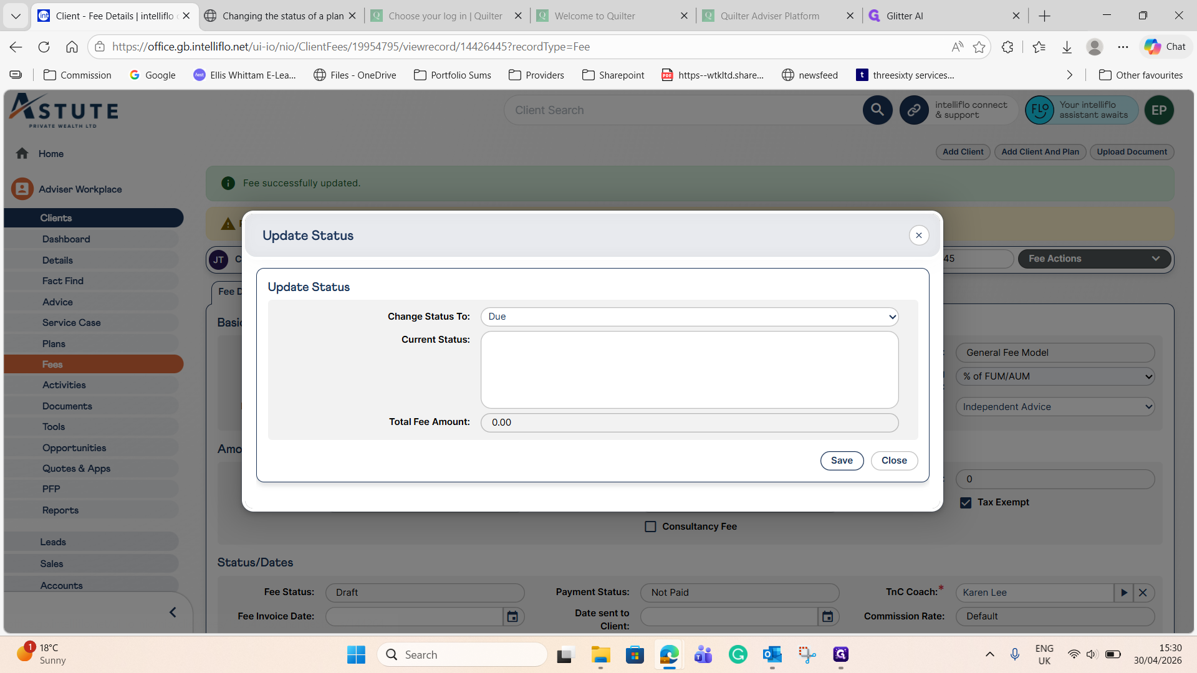Open Copilot Chat in browser

tap(1165, 47)
